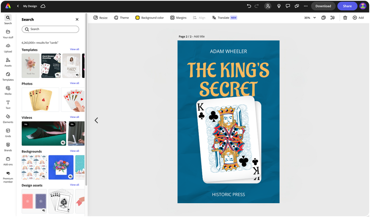
Task: Open the Upload panel in sidebar
Action: point(8,48)
